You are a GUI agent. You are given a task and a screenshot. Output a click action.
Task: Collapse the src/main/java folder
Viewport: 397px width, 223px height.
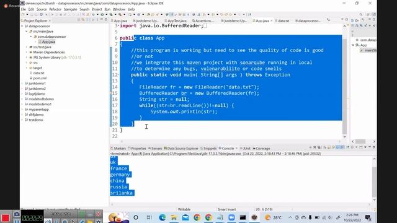point(26,32)
